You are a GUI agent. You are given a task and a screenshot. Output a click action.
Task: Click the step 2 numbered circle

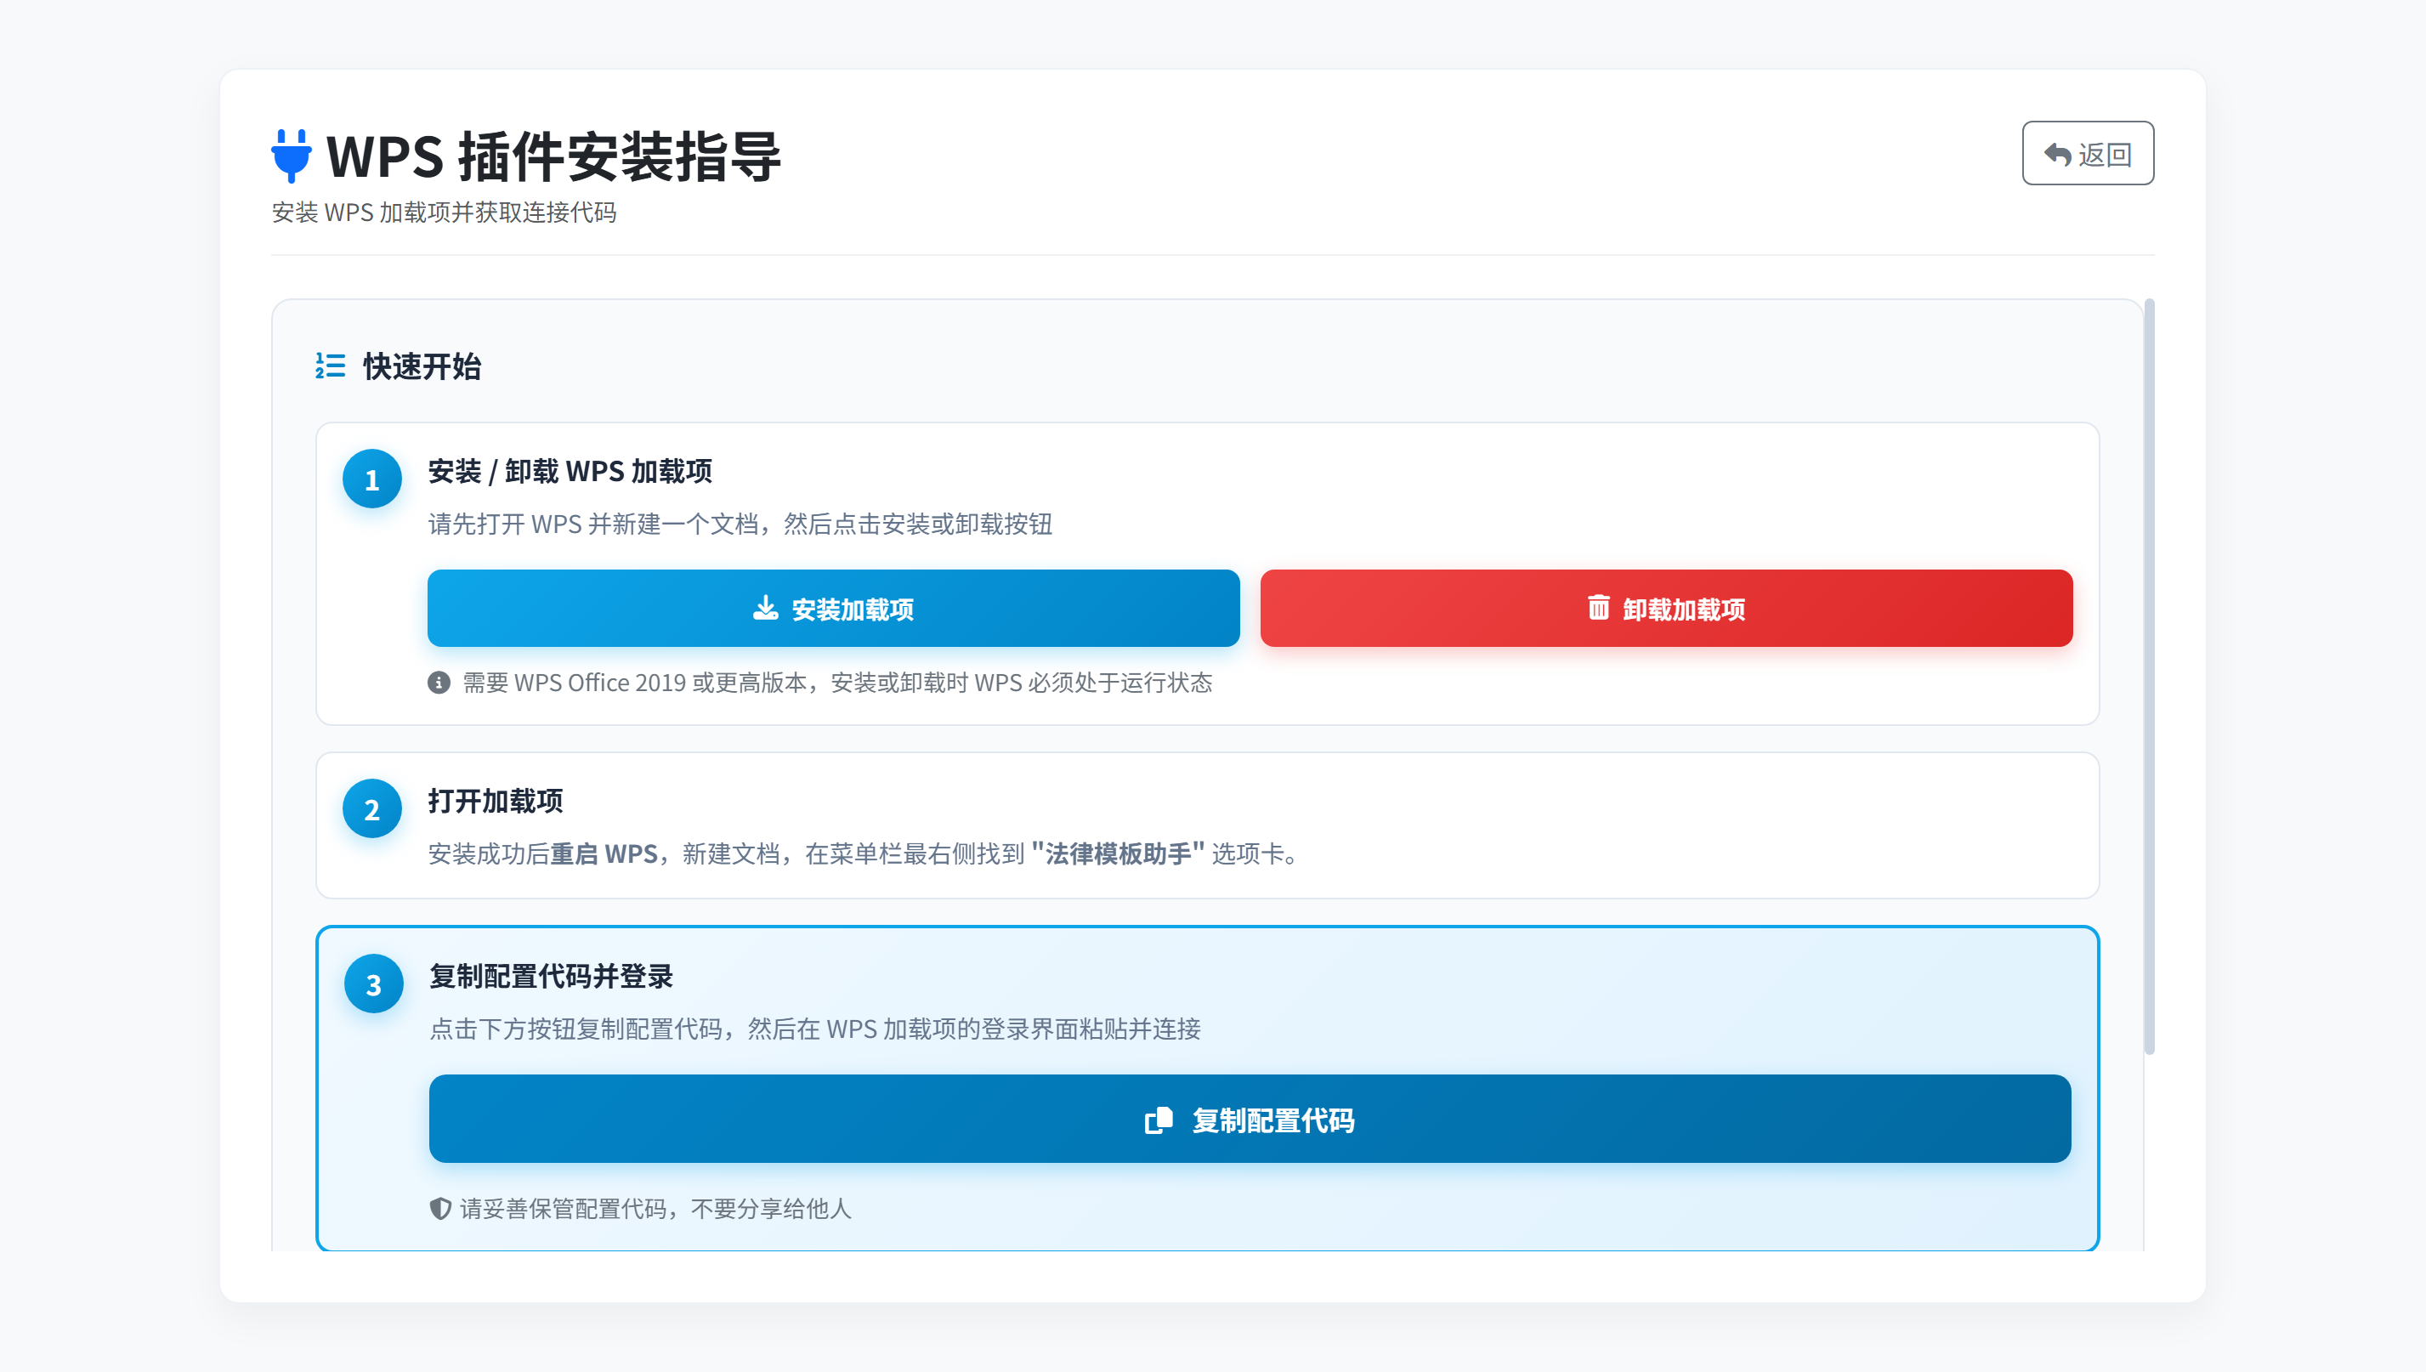[372, 808]
